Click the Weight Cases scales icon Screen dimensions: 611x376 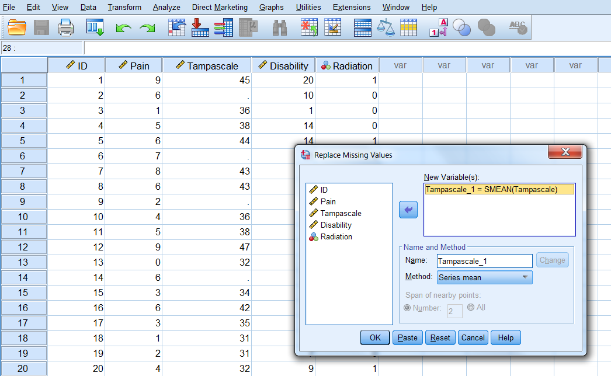pyautogui.click(x=386, y=27)
